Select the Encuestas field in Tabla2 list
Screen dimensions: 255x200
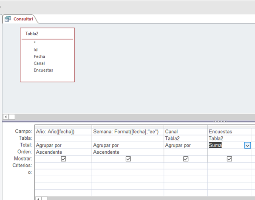point(43,70)
